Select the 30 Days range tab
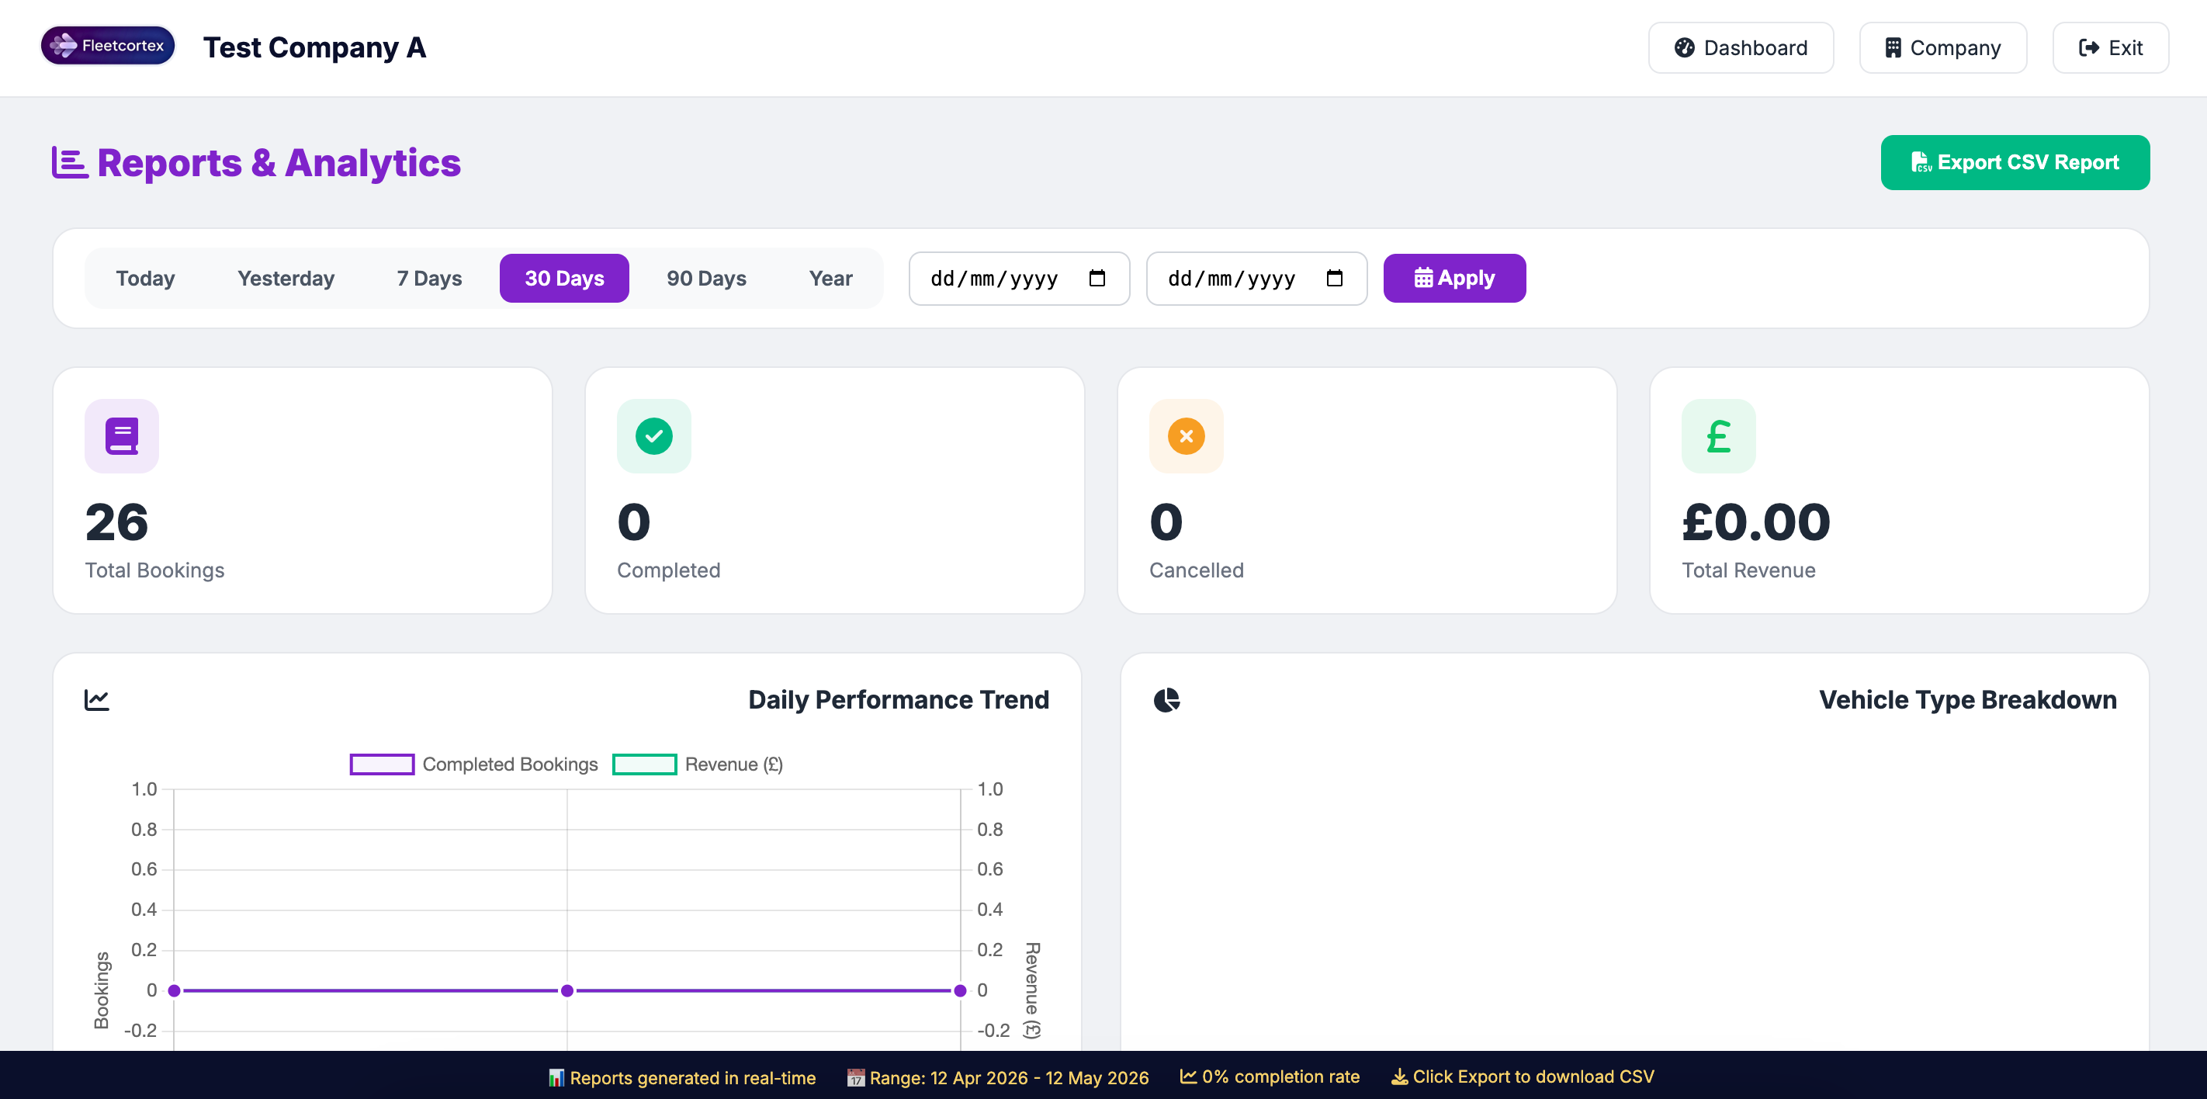The height and width of the screenshot is (1099, 2207). pyautogui.click(x=565, y=279)
